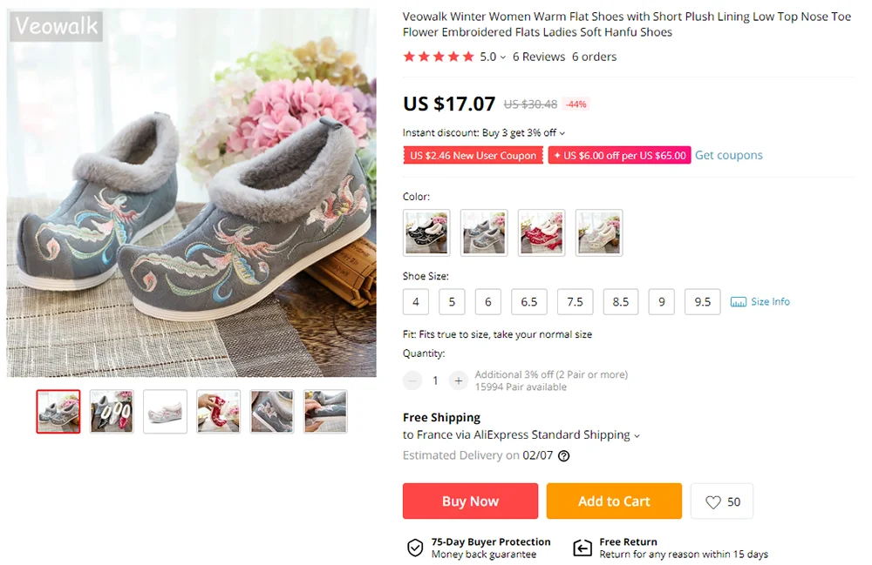Click Add to Cart
The height and width of the screenshot is (565, 872).
click(614, 501)
